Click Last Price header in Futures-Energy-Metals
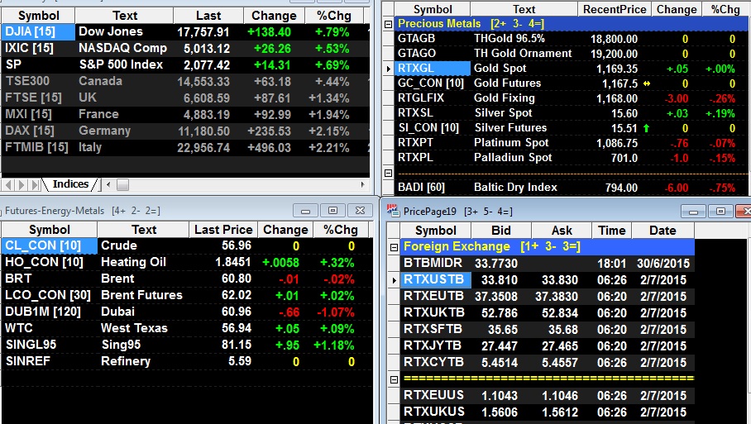751x424 pixels. click(223, 230)
